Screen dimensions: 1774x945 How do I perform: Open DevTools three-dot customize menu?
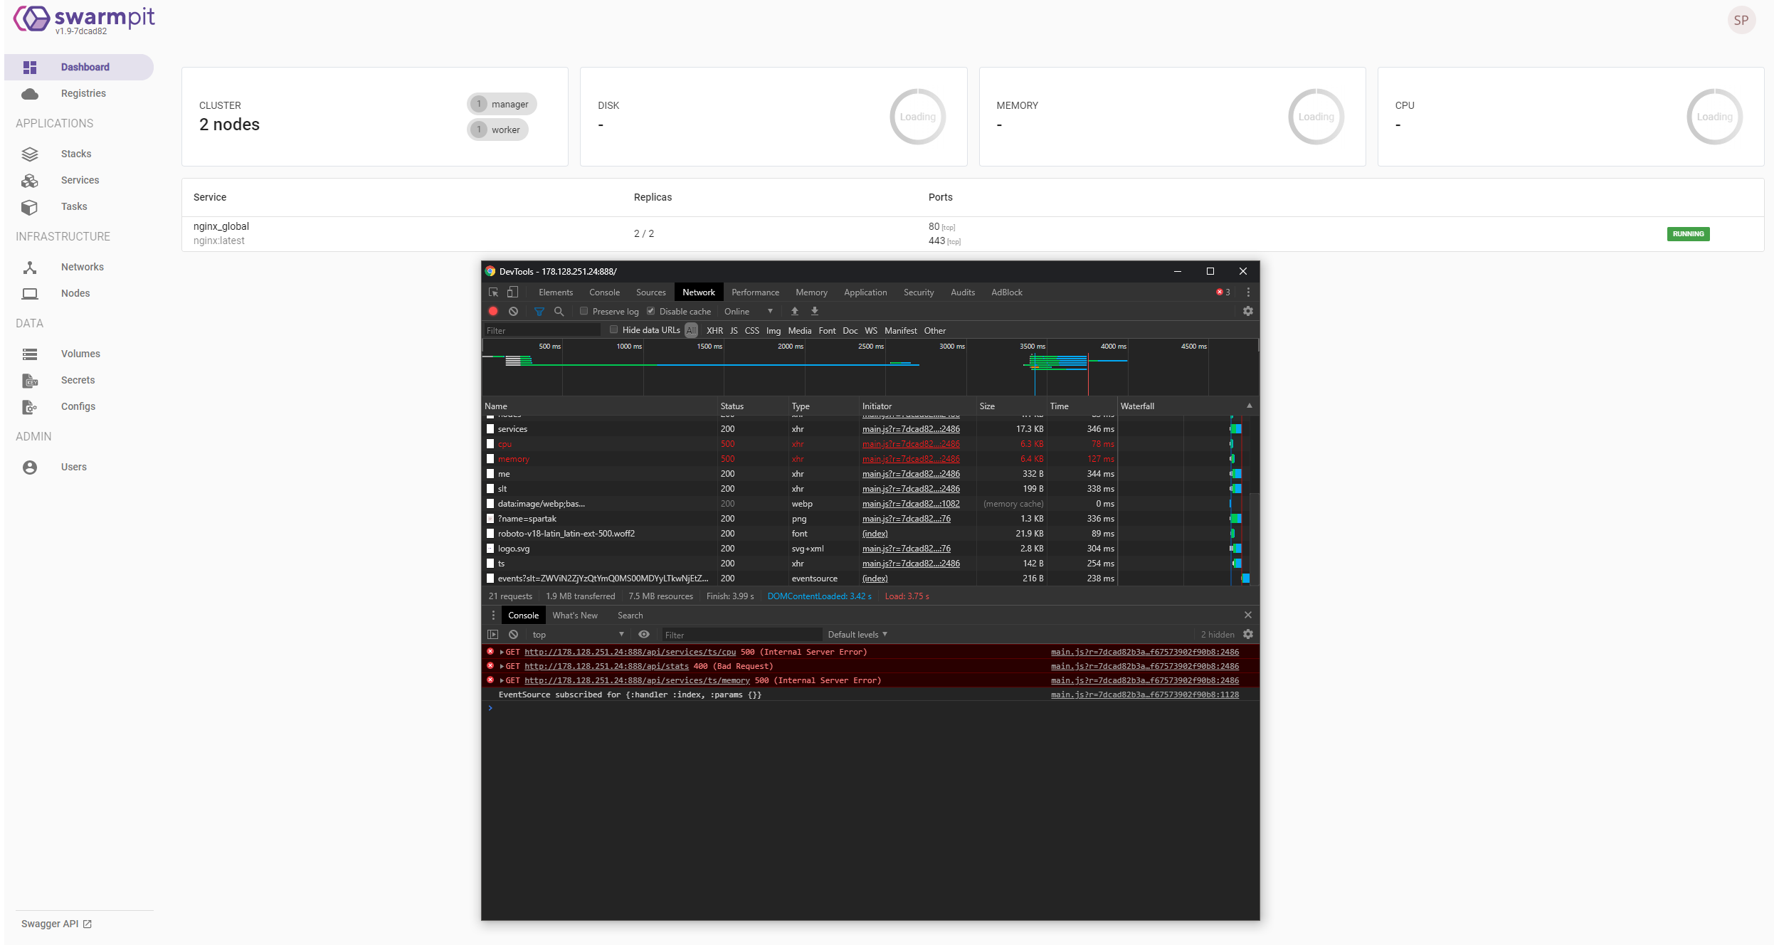[1248, 292]
